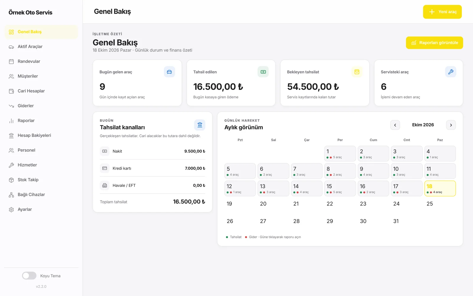The image size is (473, 296).
Task: Click the car icon in Bugün gelen araç card
Action: (169, 72)
